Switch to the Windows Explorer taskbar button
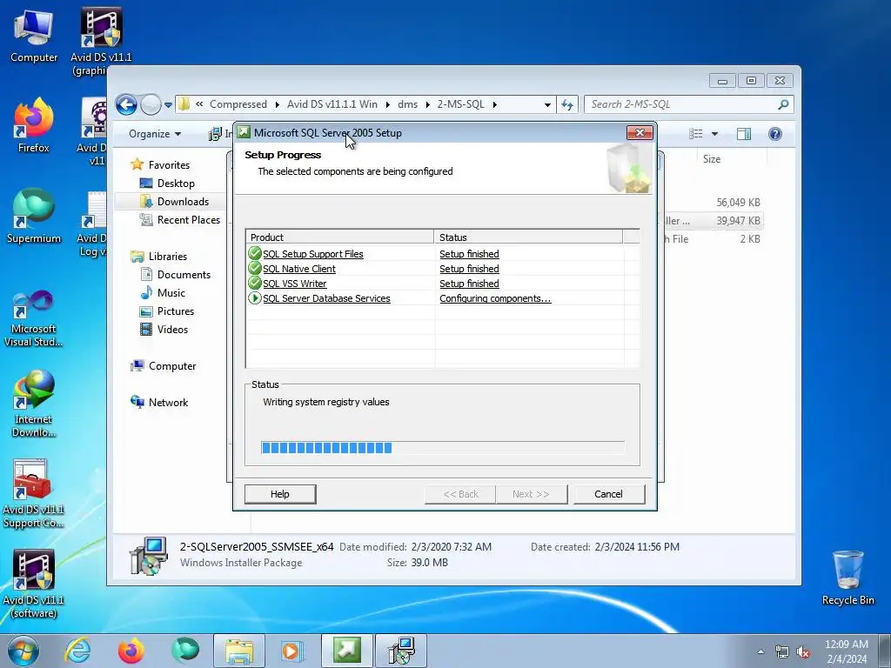The height and width of the screenshot is (668, 891). point(238,651)
